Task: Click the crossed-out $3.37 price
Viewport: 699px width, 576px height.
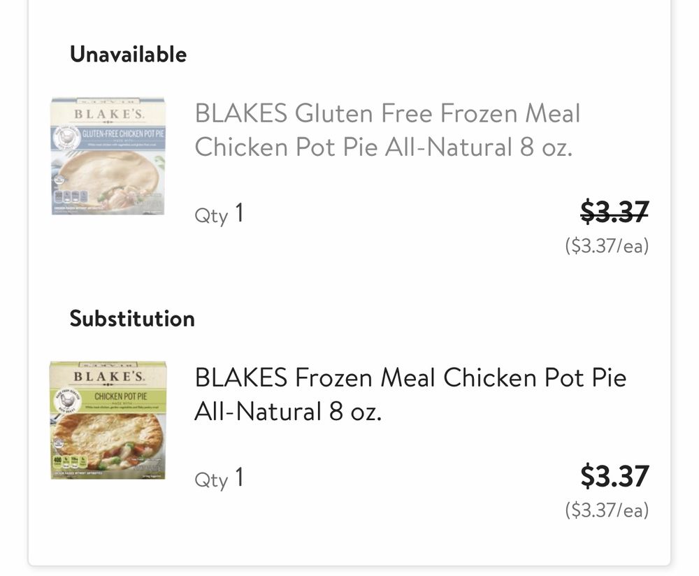Action: (614, 211)
